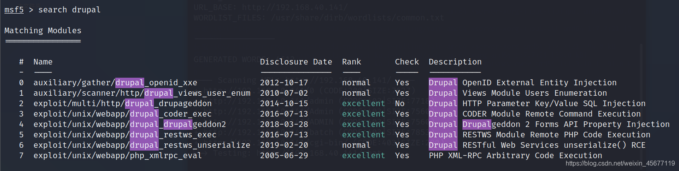The height and width of the screenshot is (171, 679).
Task: Click 'Drupal Views Module Users Enumeration' description
Action: click(518, 93)
